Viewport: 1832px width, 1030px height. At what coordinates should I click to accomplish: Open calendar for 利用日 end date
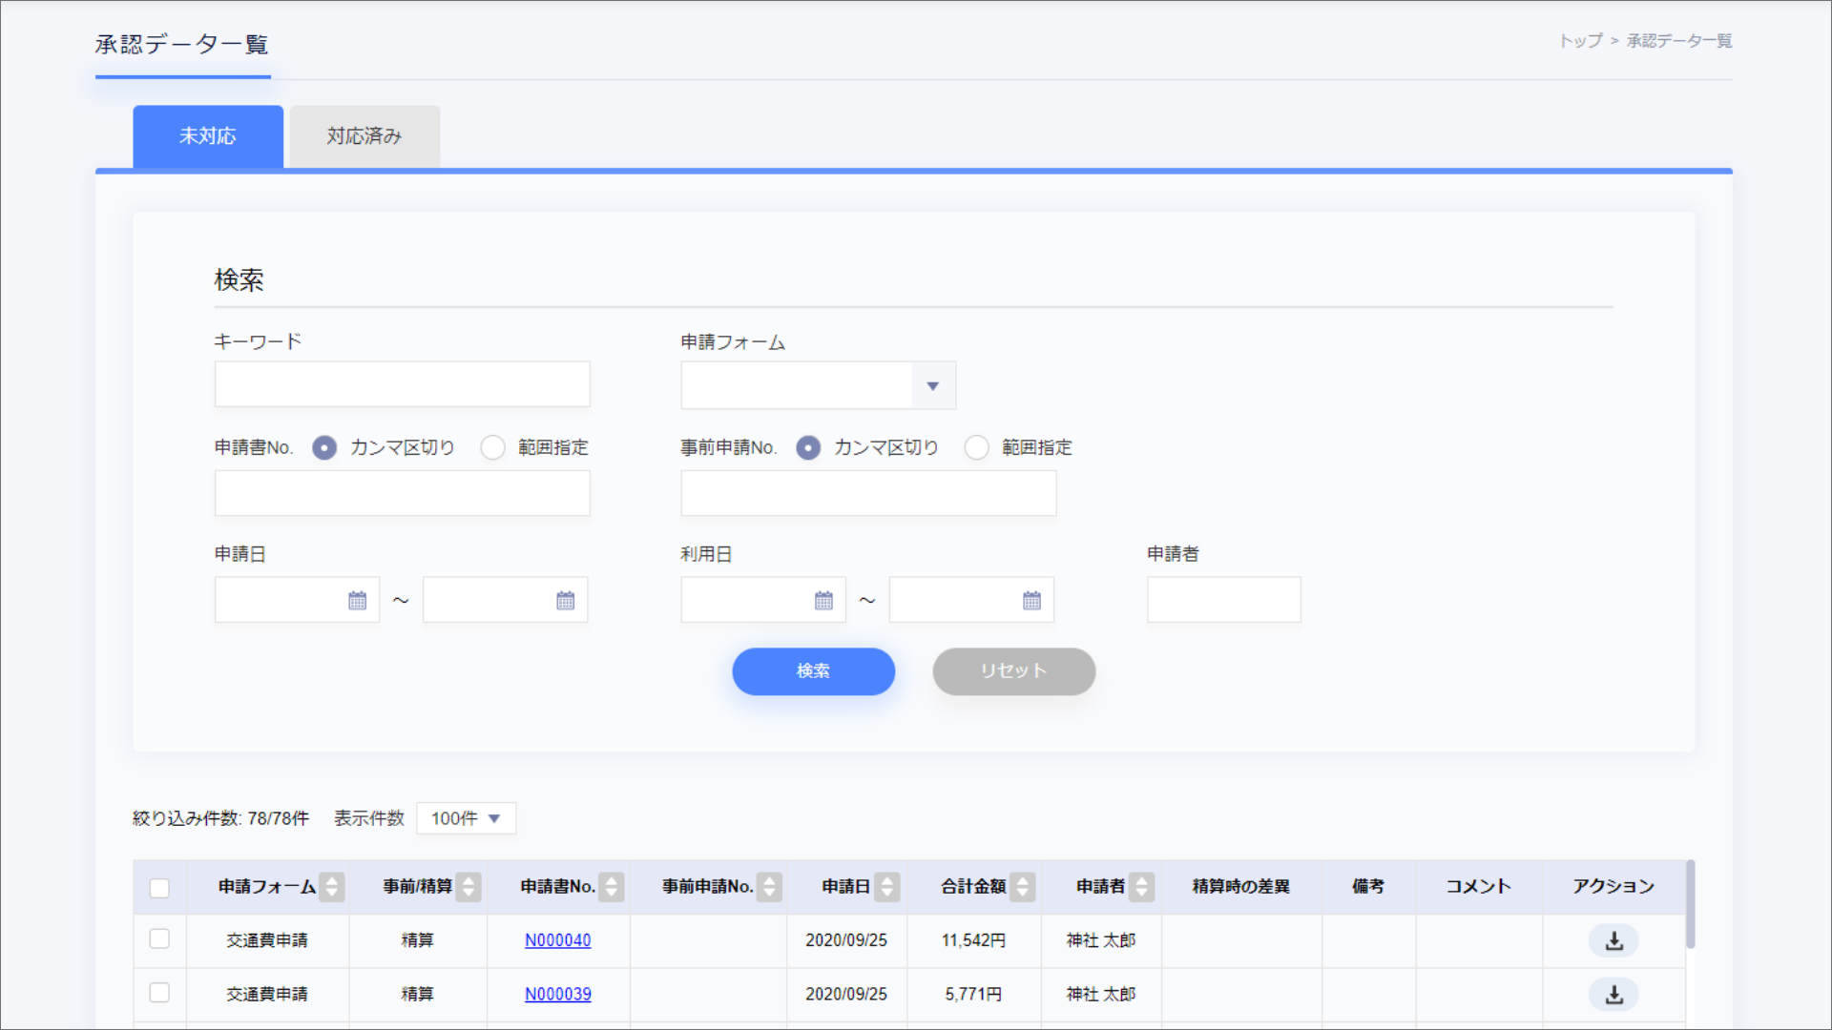(x=1031, y=601)
